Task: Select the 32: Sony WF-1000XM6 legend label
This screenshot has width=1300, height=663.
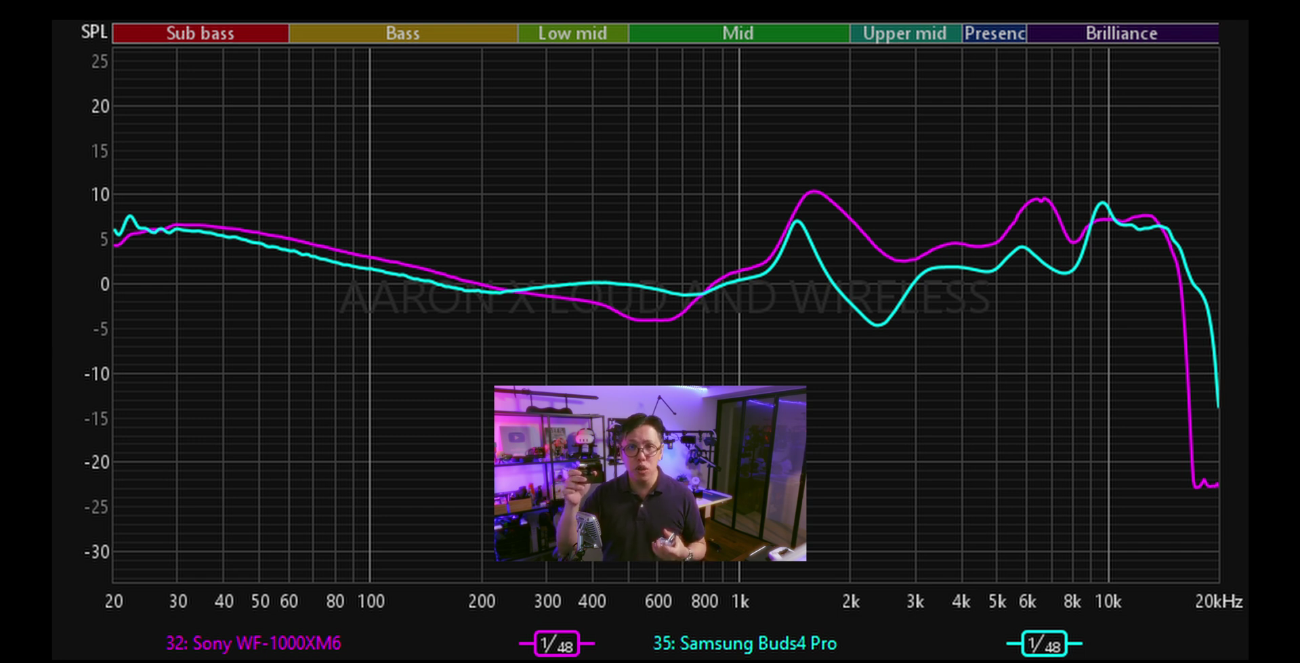Action: point(253,643)
